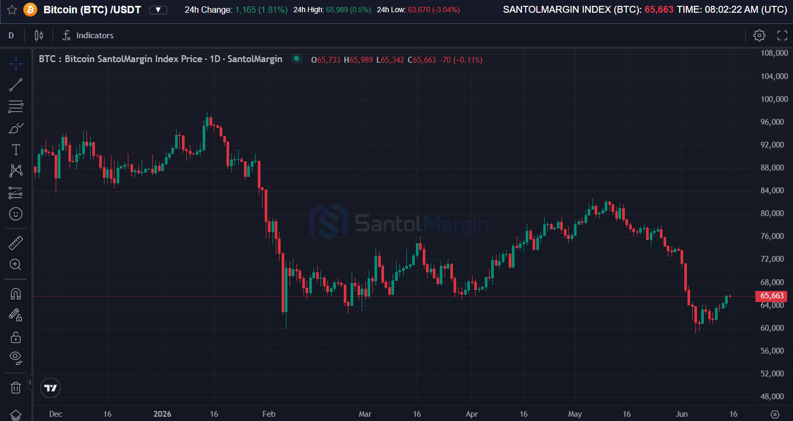Remove drawings with trash icon
Image resolution: width=793 pixels, height=421 pixels.
(16, 388)
